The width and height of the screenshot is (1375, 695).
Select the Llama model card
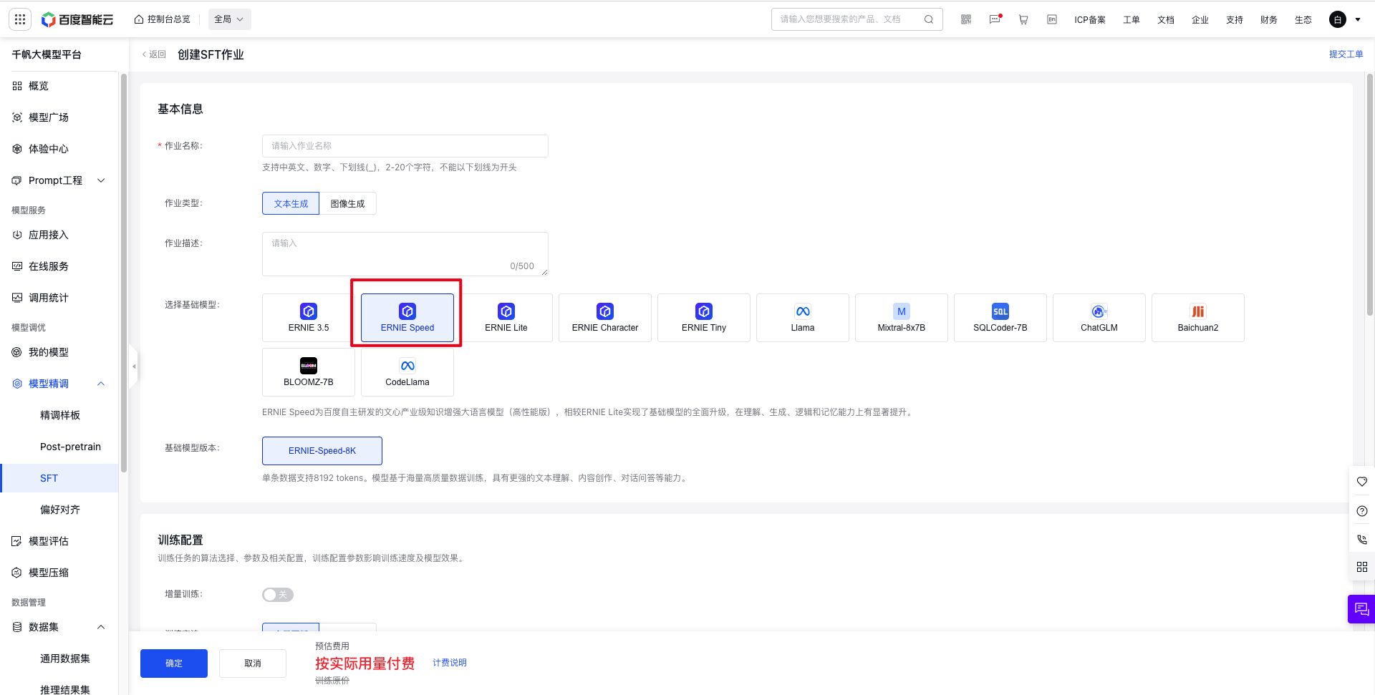coord(803,318)
